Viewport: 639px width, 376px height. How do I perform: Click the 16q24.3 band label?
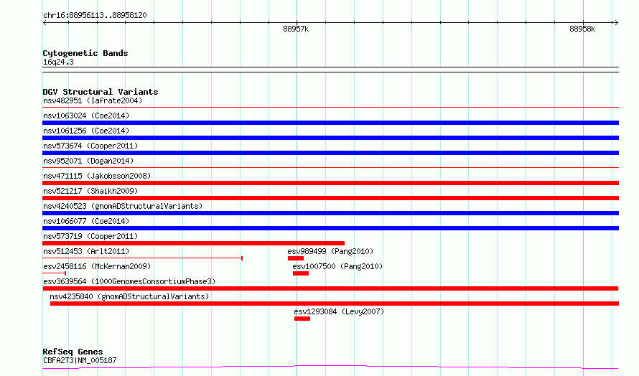pyautogui.click(x=58, y=62)
